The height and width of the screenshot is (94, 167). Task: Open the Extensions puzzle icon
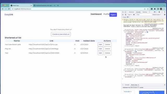tap(155, 9)
